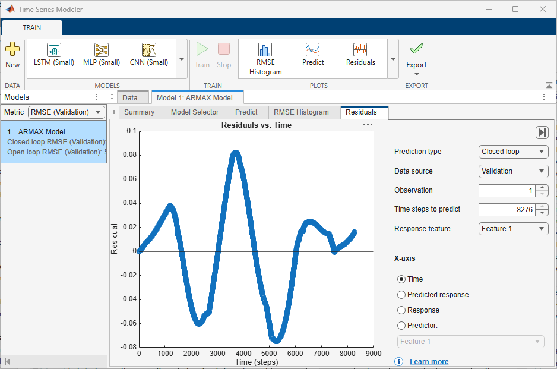
Task: Click the Time steps to predict field
Action: point(507,210)
